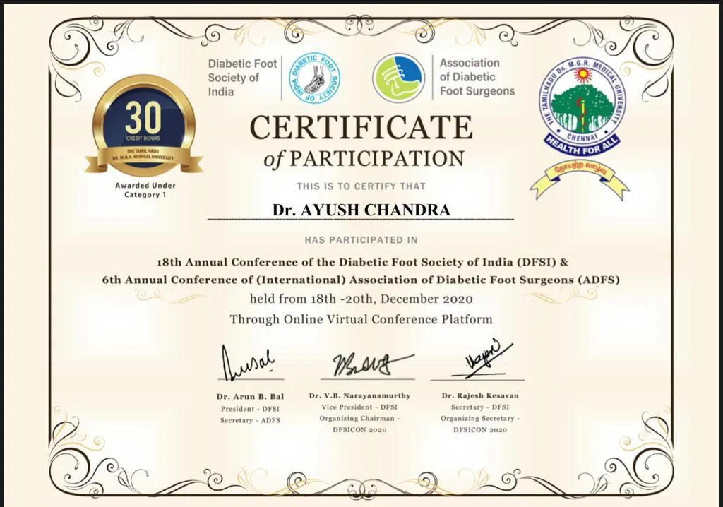Click the signature above Dr. V.B. Narayanamurthy

tap(374, 364)
